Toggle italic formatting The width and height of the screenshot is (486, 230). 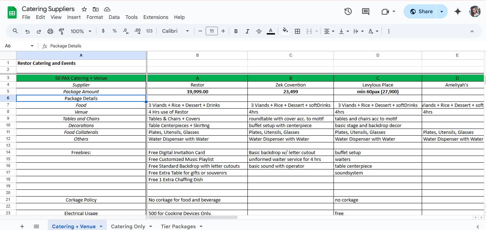coord(247,31)
